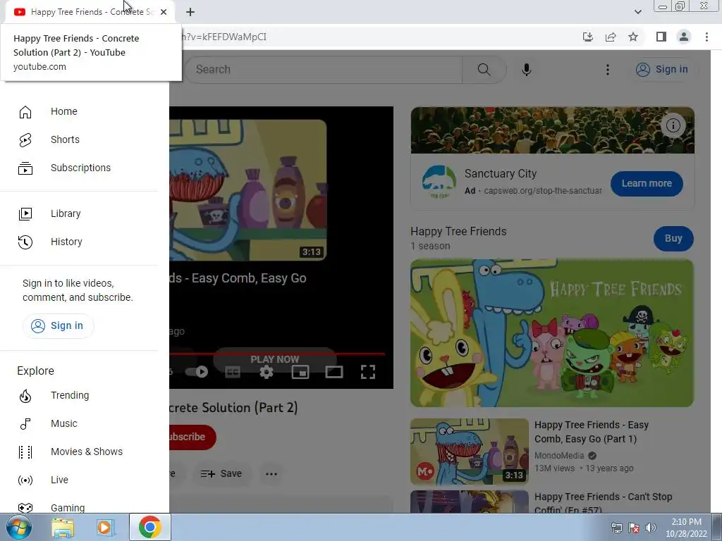
Task: Click the Sanctuary City ad title
Action: (x=501, y=174)
